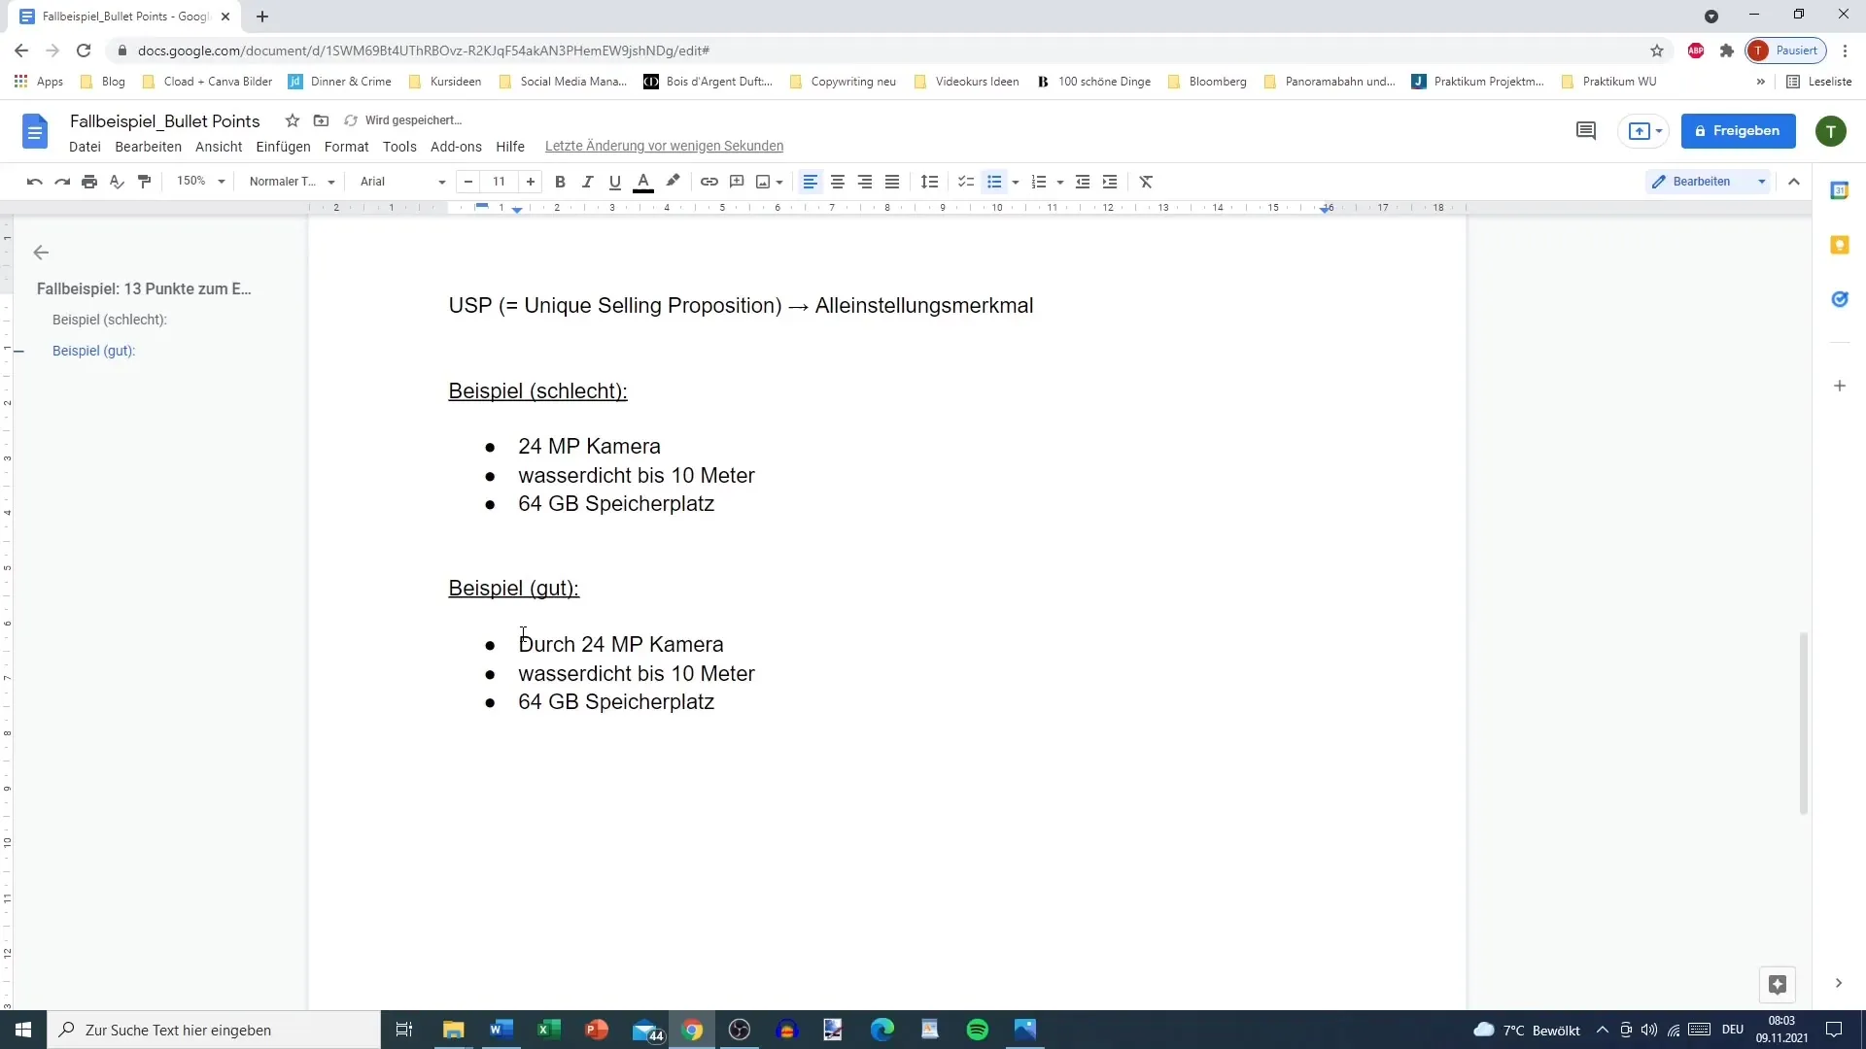The image size is (1866, 1049).
Task: Close the document outline with the back arrow
Action: [x=41, y=253]
